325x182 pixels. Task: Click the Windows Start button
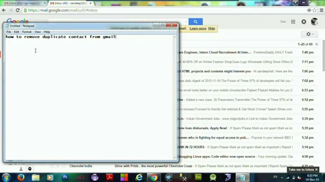6,177
